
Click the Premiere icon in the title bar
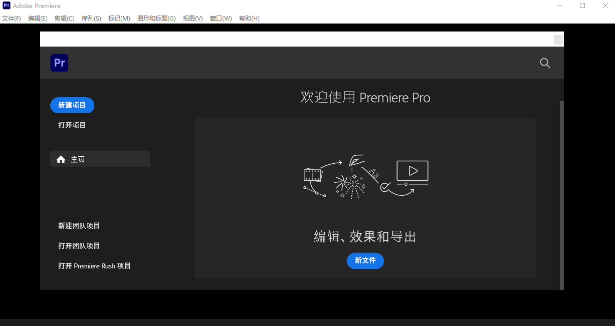[6, 6]
